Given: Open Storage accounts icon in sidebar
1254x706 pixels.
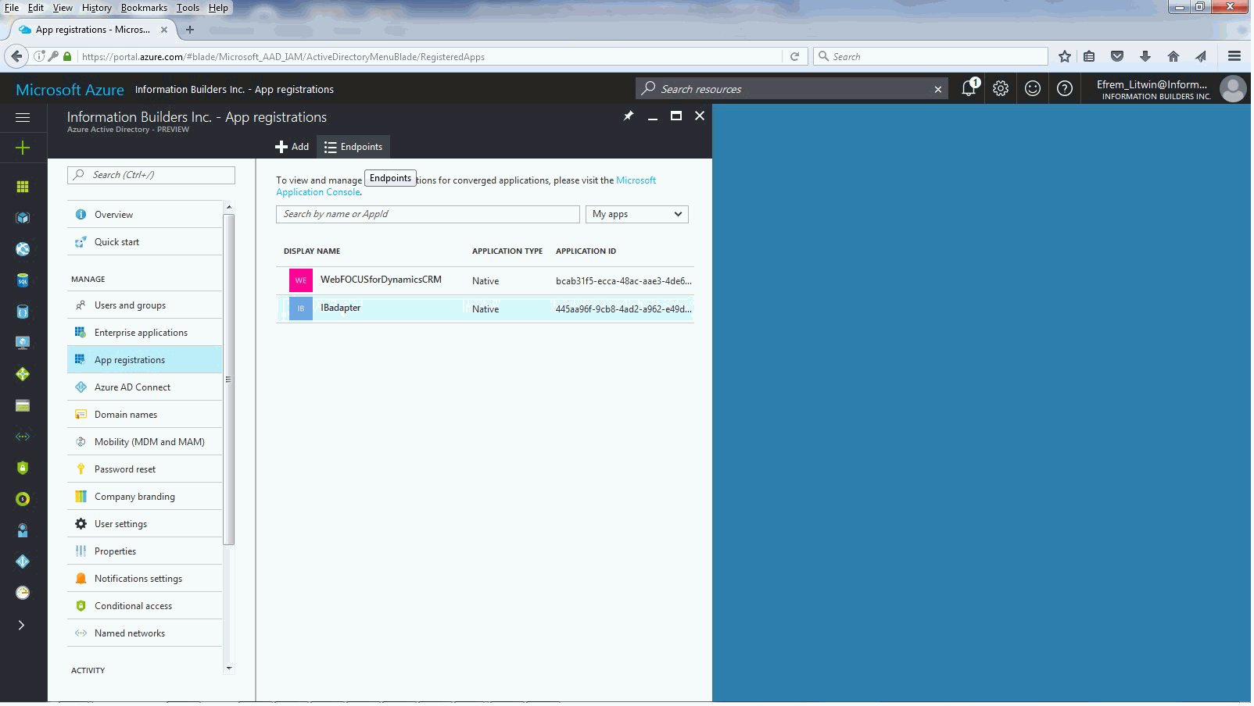Looking at the screenshot, I should (x=23, y=405).
